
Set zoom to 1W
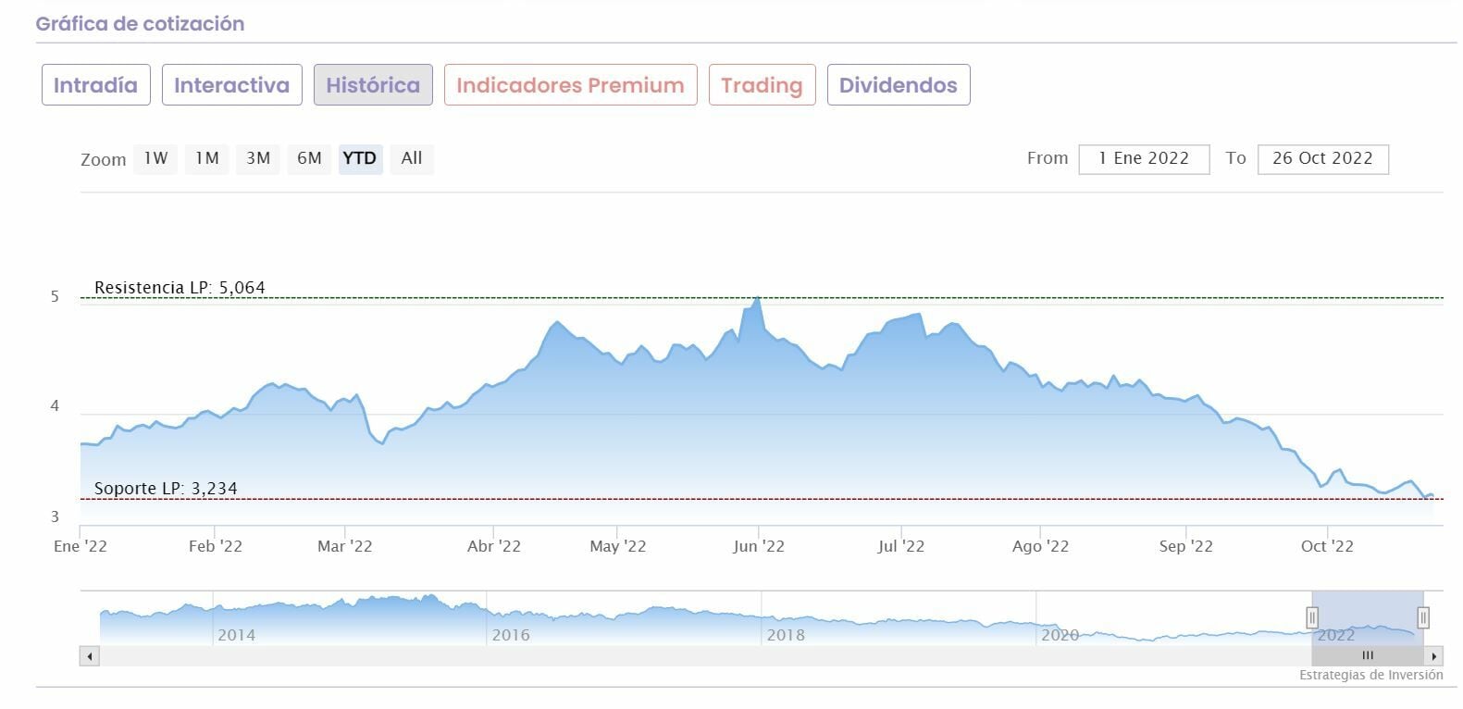pyautogui.click(x=155, y=158)
